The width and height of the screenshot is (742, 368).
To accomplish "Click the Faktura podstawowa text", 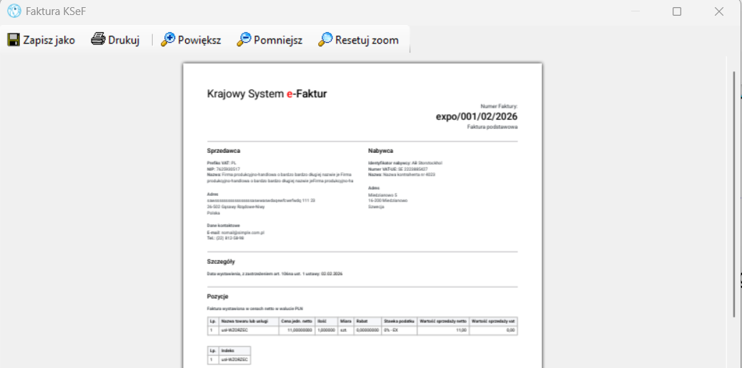I will click(x=492, y=127).
